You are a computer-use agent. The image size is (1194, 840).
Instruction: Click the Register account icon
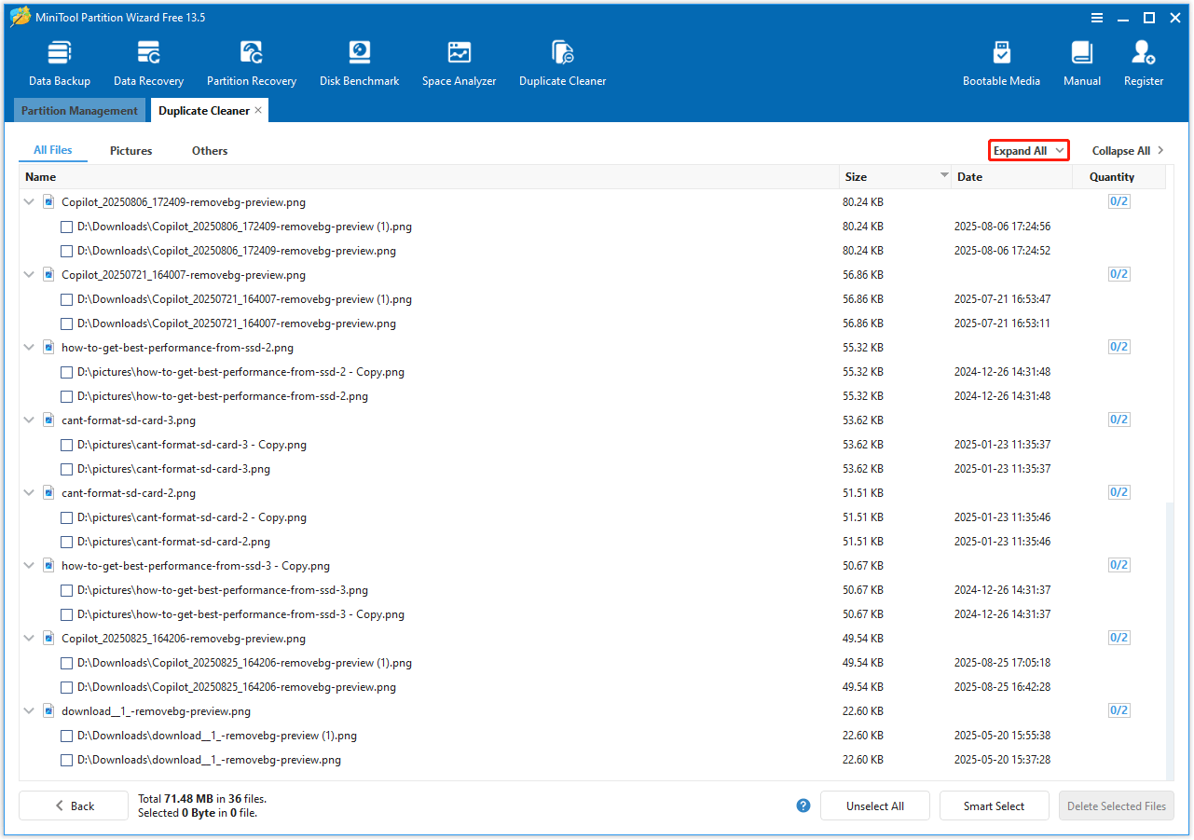[1143, 63]
